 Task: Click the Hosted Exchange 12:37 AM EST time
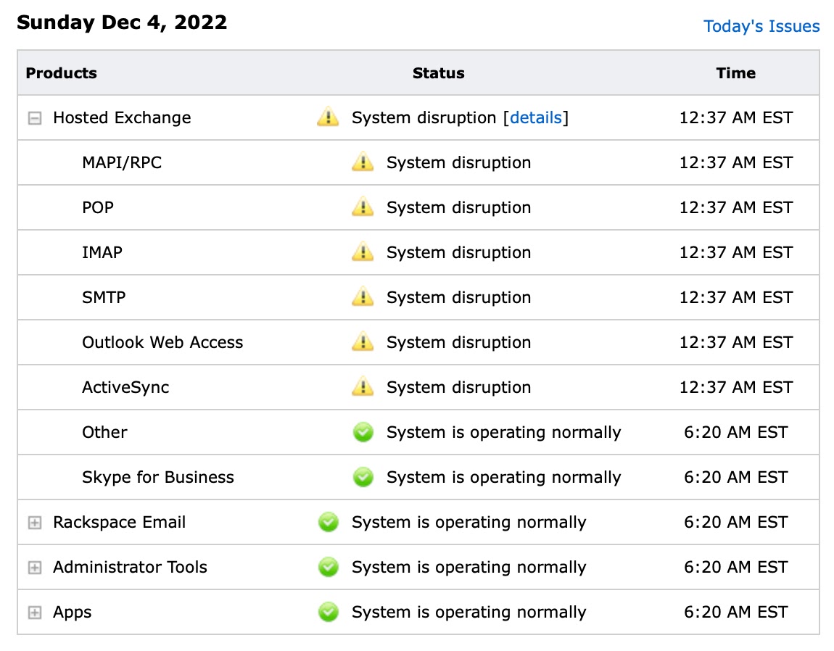pyautogui.click(x=735, y=117)
